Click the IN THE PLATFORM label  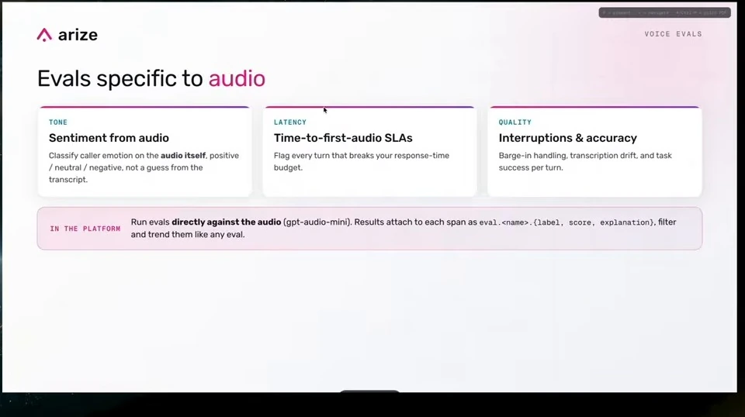[x=85, y=229]
